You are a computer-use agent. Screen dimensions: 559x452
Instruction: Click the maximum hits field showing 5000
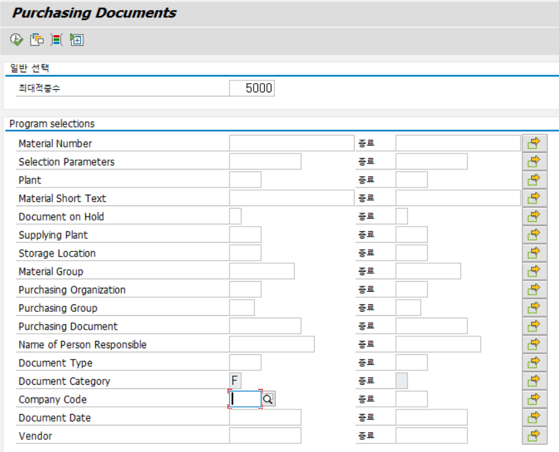(x=252, y=88)
